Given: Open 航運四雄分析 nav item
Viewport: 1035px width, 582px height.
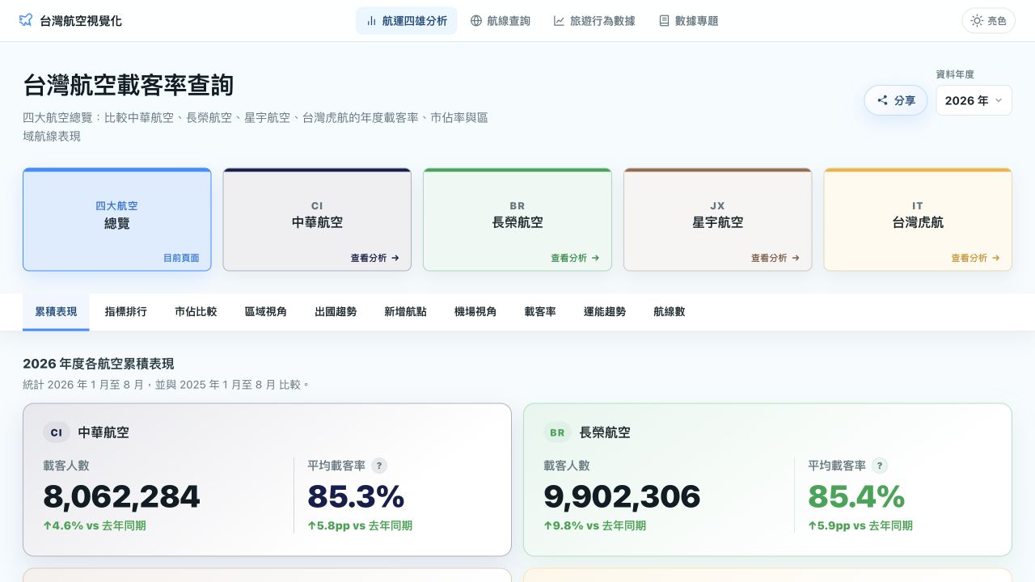Looking at the screenshot, I should click(406, 21).
